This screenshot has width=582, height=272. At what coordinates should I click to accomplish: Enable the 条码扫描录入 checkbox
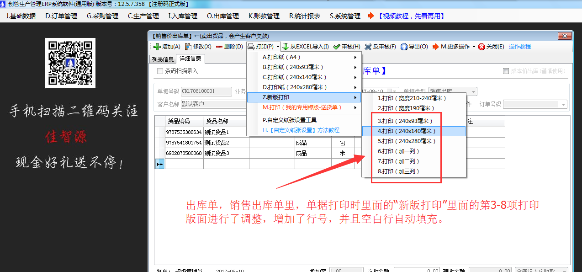tap(160, 71)
